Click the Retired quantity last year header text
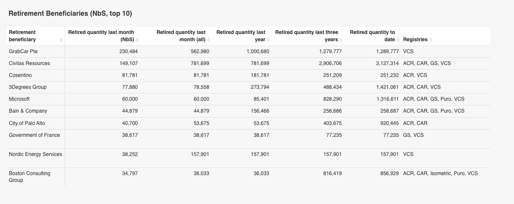Image resolution: width=514 pixels, height=204 pixels. pos(241,36)
